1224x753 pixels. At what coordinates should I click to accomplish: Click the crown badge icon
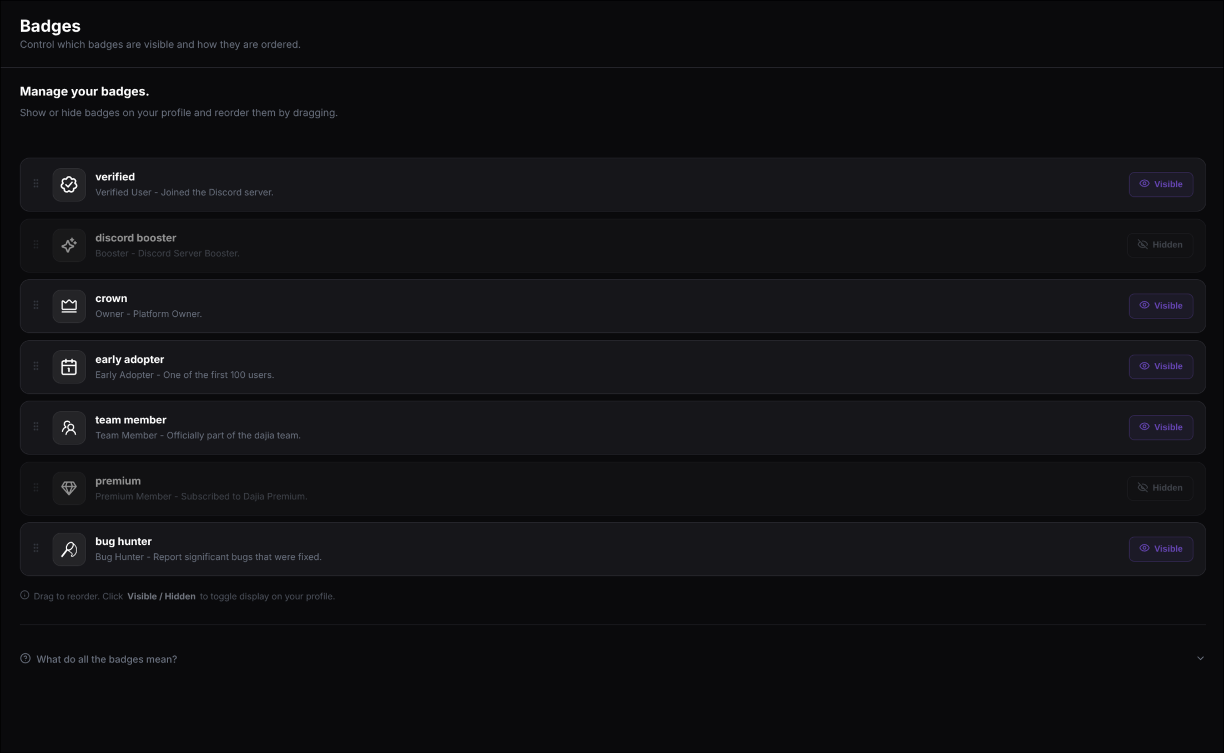(69, 306)
